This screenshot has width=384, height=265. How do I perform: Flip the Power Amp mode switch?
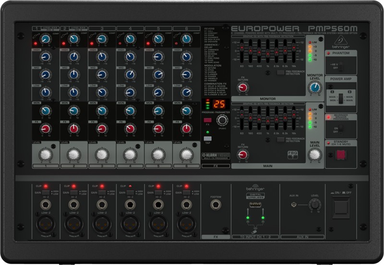point(341,99)
